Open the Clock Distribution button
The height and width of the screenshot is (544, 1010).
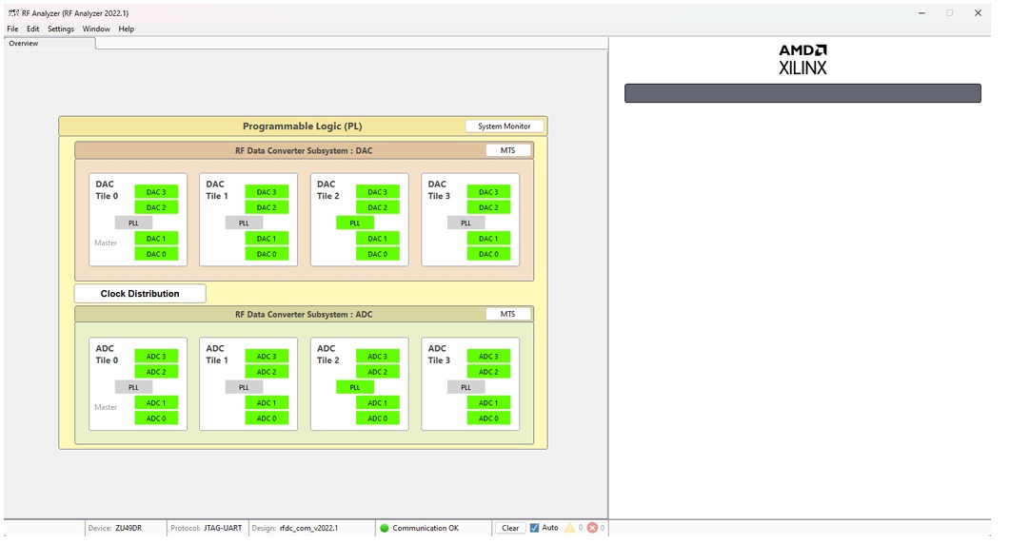tap(140, 294)
